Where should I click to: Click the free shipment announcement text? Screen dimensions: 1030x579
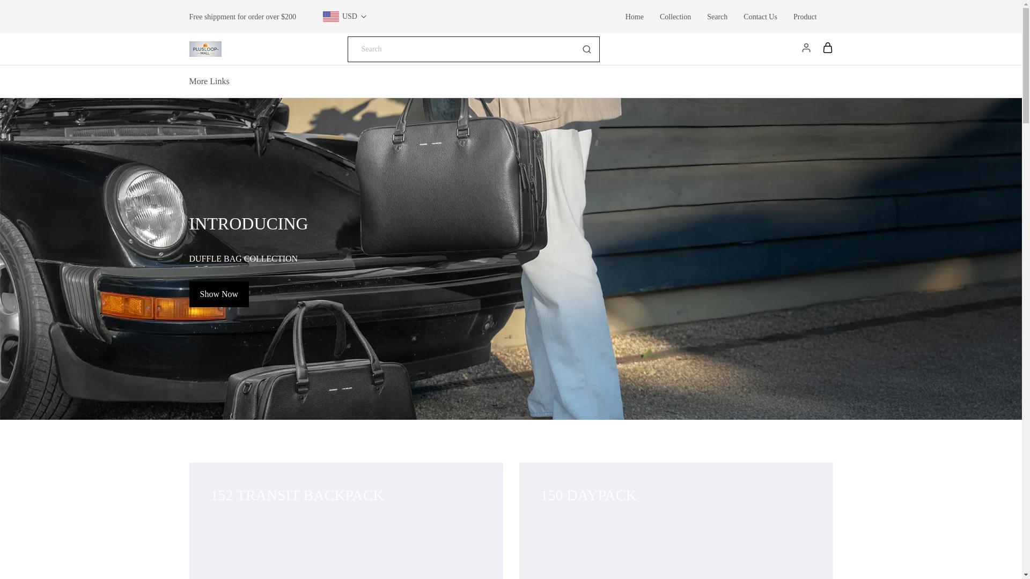pos(242,17)
